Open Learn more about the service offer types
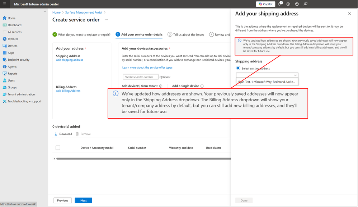The height and width of the screenshot is (207, 358). tap(147, 68)
